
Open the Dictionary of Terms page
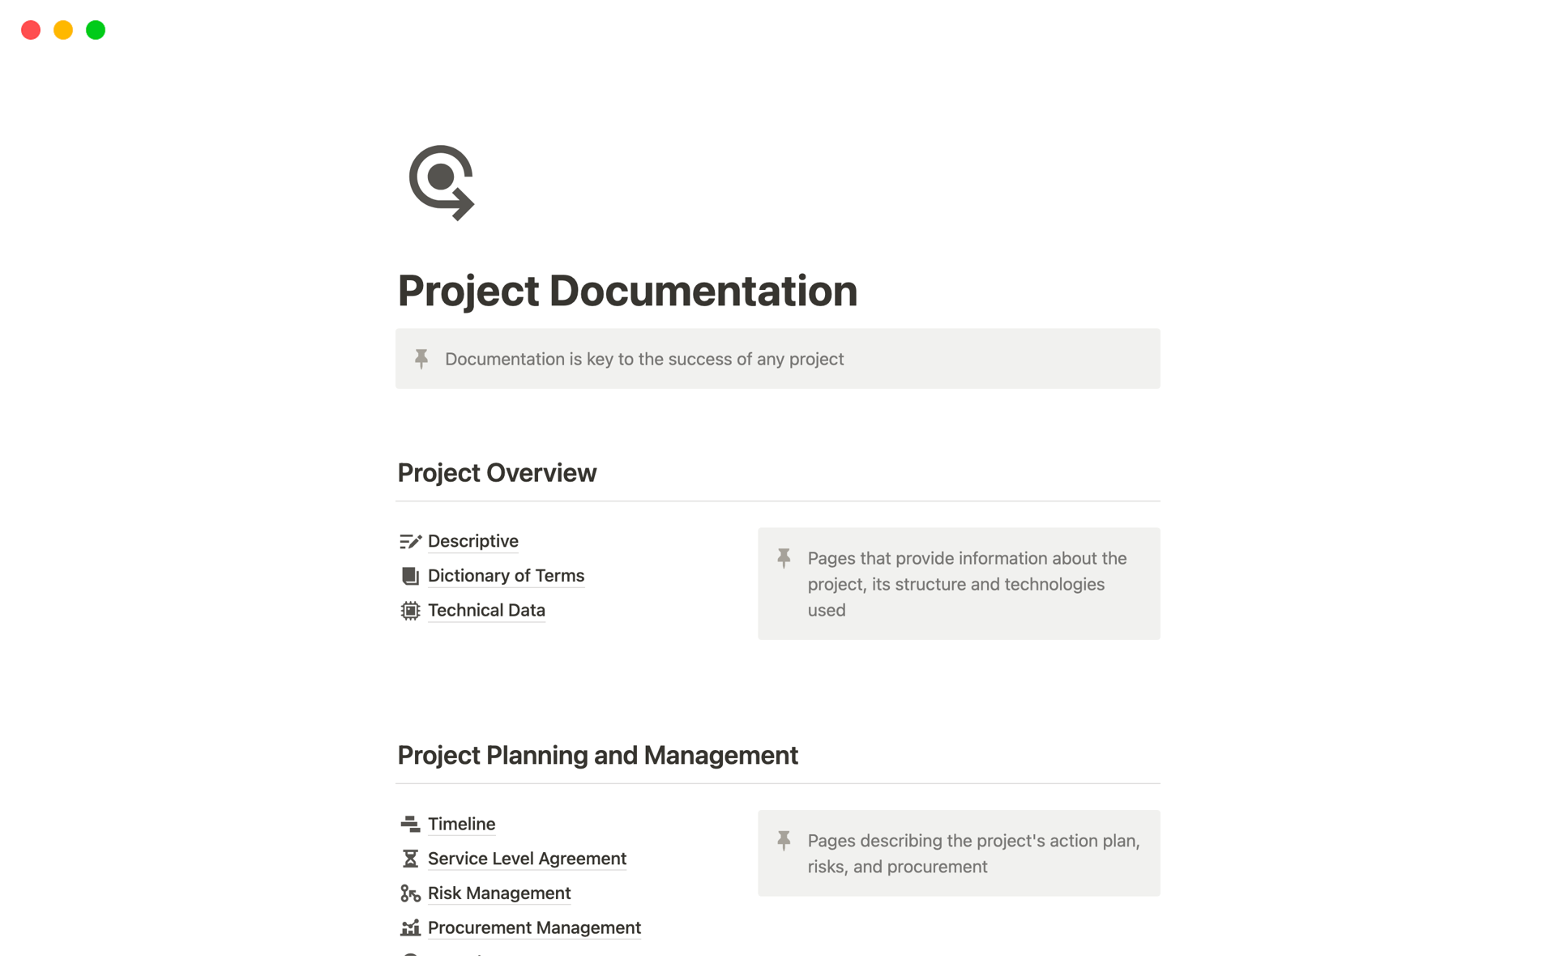click(x=507, y=574)
